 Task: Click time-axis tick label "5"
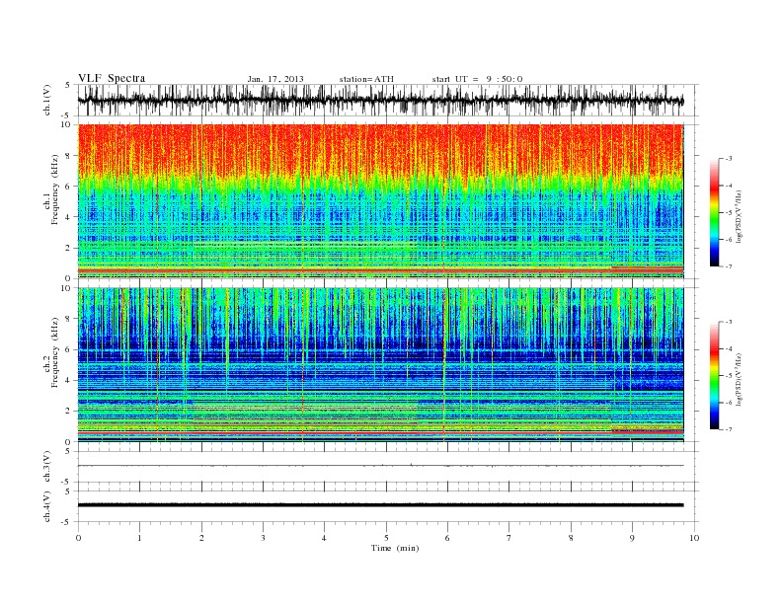[x=386, y=538]
